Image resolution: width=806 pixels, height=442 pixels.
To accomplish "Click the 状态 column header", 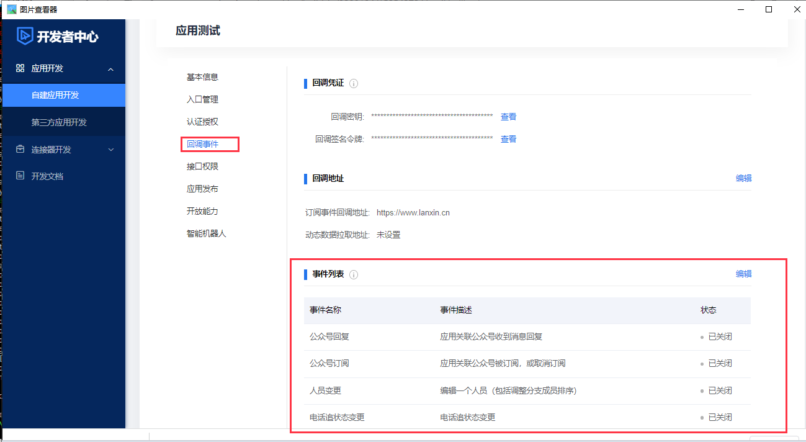I will (709, 310).
